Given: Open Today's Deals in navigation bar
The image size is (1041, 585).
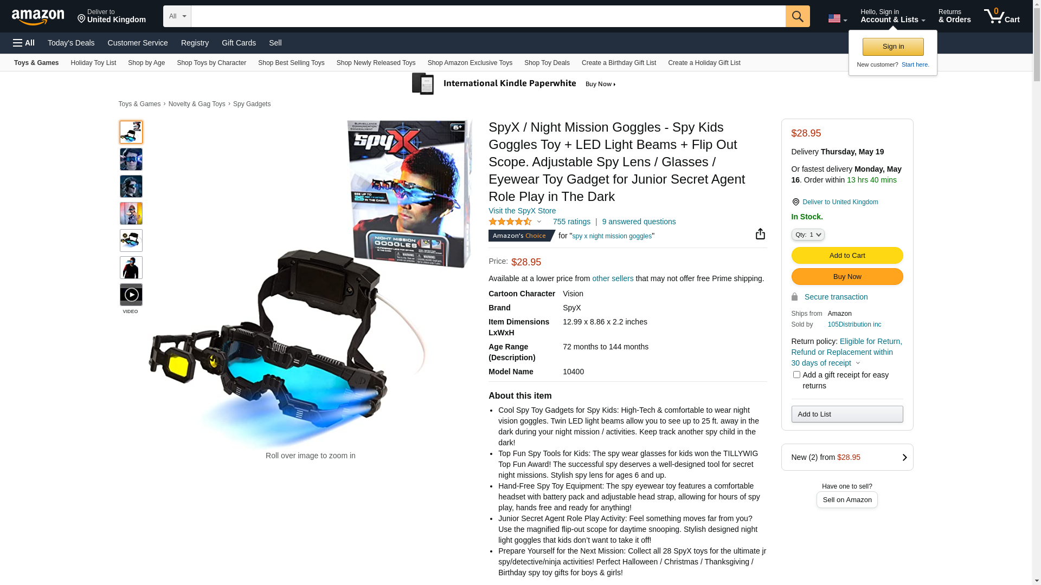Looking at the screenshot, I should 71,43.
